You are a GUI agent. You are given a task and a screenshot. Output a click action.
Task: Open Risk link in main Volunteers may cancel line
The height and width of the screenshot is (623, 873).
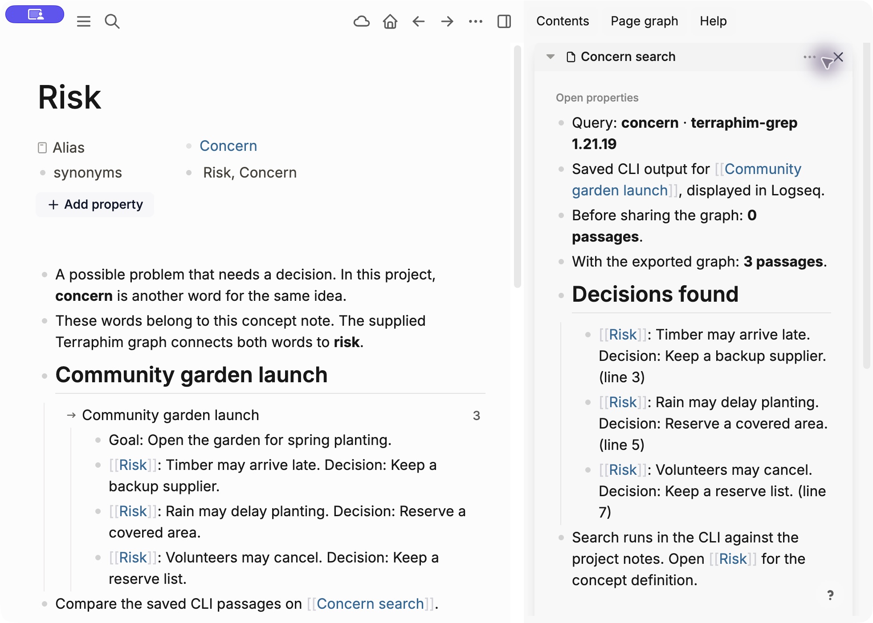point(133,558)
